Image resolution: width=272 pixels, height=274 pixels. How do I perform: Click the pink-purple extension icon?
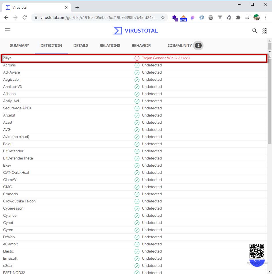(x=193, y=17)
